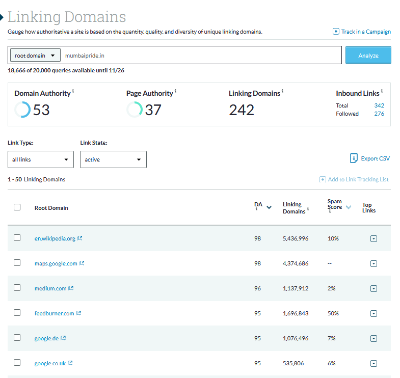The image size is (400, 378).
Task: Click the Linking Domains column header text
Action: pyautogui.click(x=294, y=208)
